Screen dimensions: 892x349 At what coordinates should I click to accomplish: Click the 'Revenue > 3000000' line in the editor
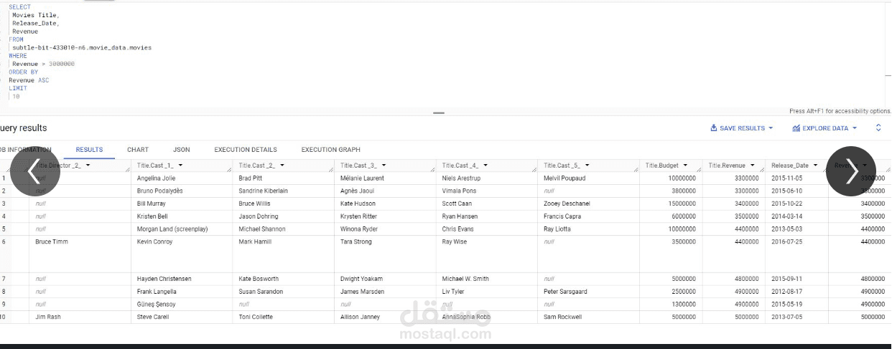point(43,64)
